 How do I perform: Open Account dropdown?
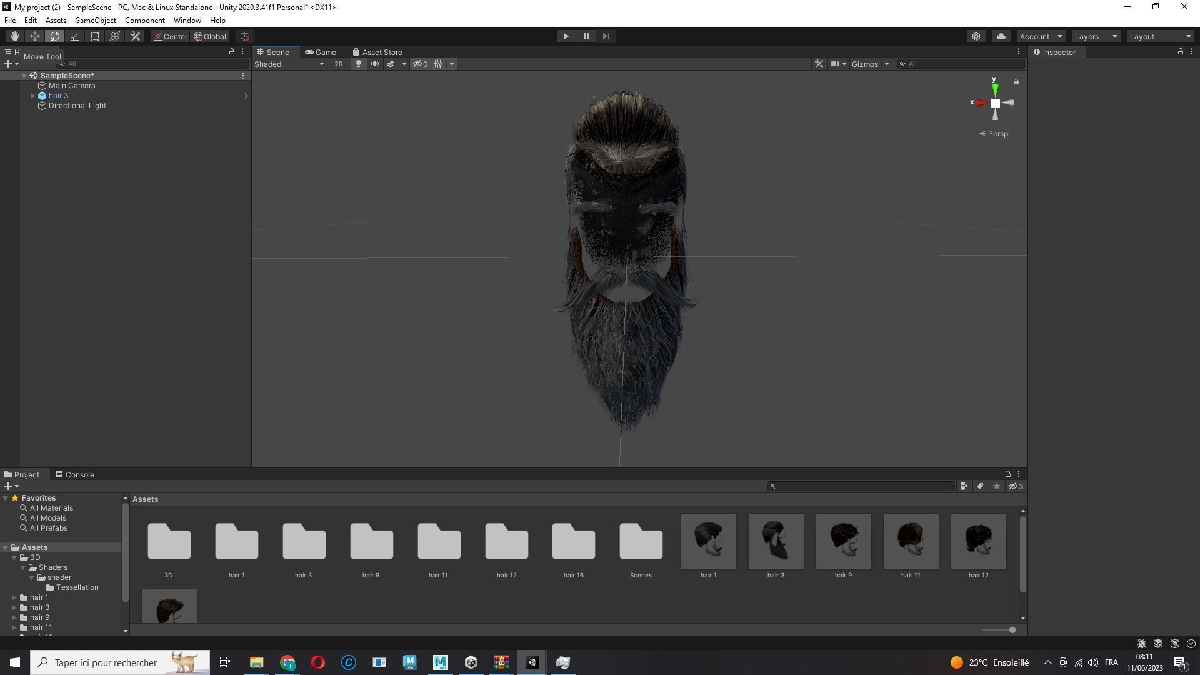coord(1041,36)
